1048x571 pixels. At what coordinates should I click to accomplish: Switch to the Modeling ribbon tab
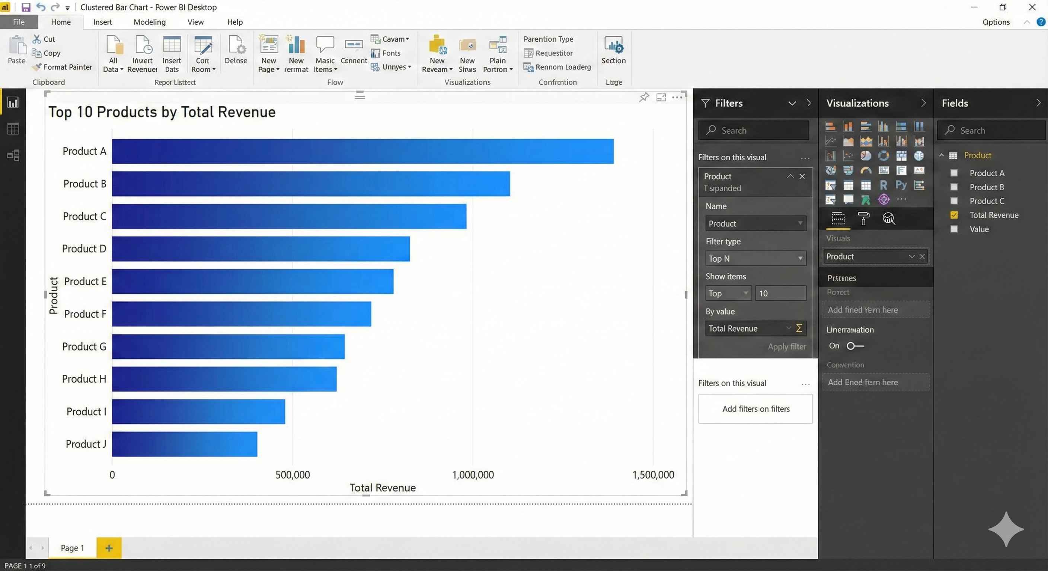(149, 22)
